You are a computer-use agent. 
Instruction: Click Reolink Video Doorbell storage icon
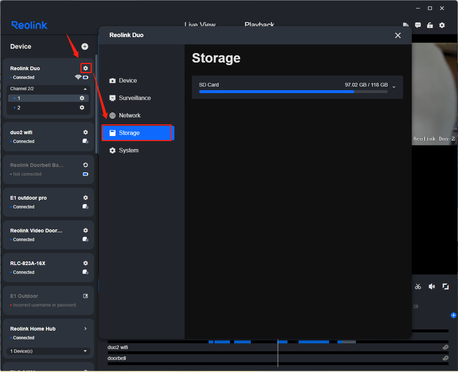86,239
